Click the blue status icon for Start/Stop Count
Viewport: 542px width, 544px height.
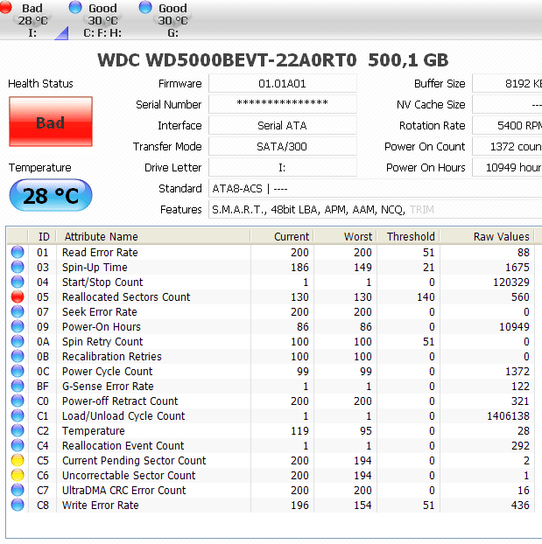tap(18, 282)
